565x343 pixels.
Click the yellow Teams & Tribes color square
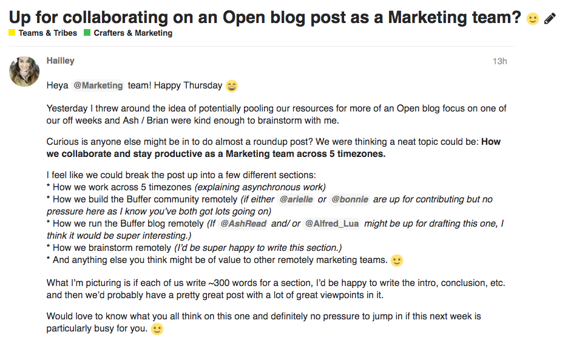tap(12, 33)
